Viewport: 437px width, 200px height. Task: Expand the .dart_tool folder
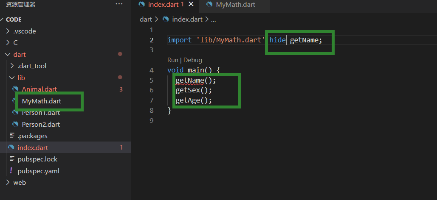tap(32, 66)
